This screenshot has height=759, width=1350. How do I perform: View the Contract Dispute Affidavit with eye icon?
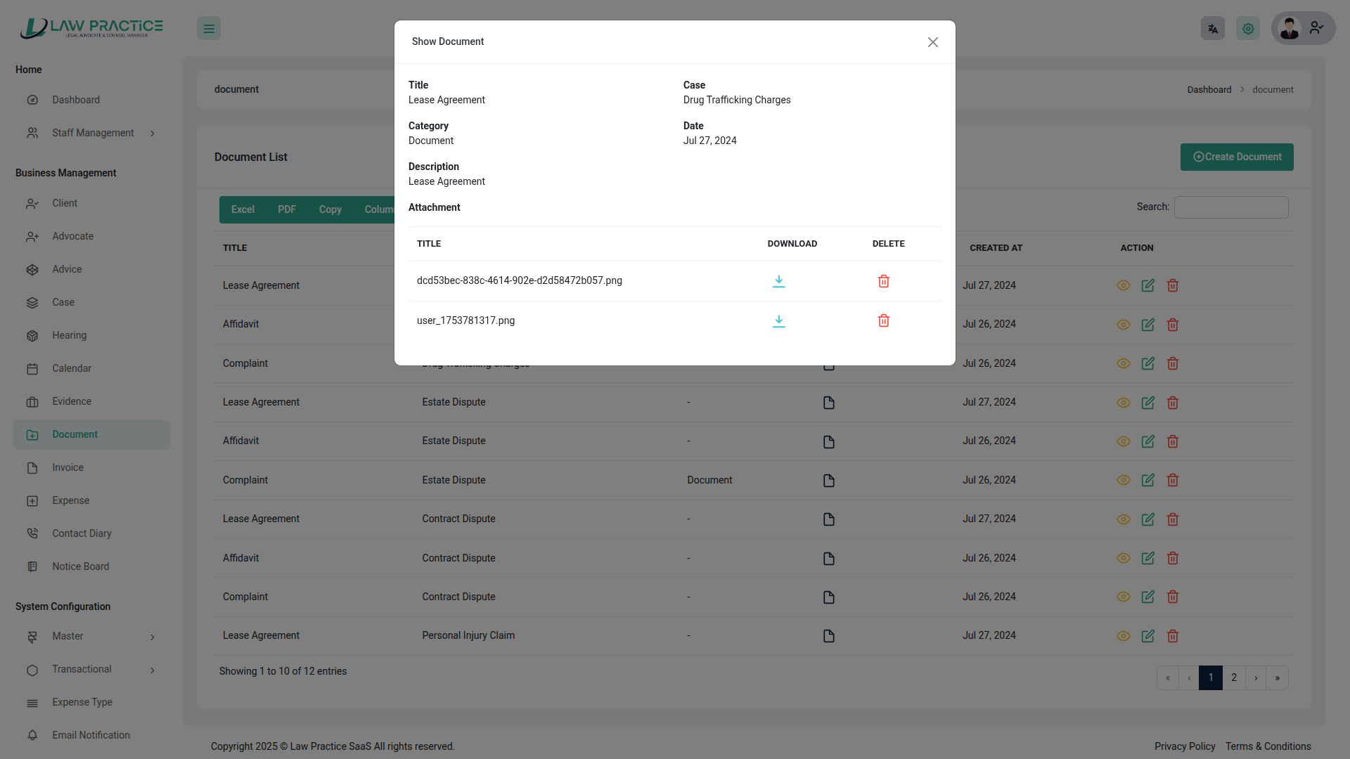click(x=1123, y=559)
